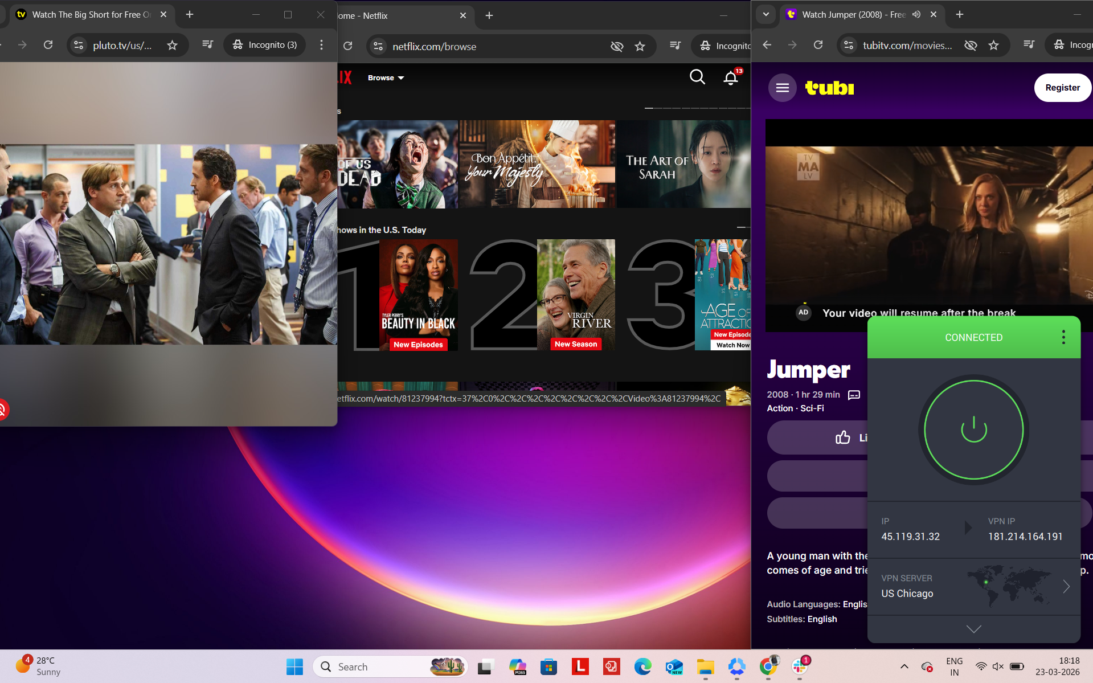Open Bon Appétit Your Majesty thumbnail
This screenshot has height=683, width=1093.
pos(537,164)
